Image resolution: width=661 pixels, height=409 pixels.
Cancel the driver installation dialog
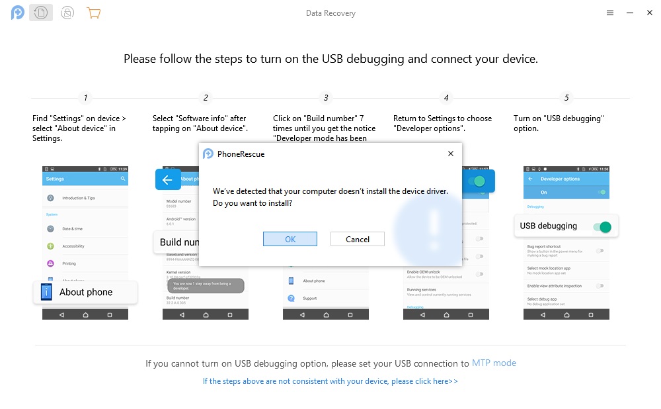click(358, 239)
